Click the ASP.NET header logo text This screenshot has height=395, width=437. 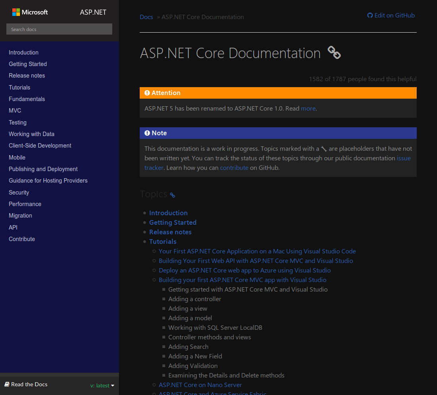coord(93,12)
